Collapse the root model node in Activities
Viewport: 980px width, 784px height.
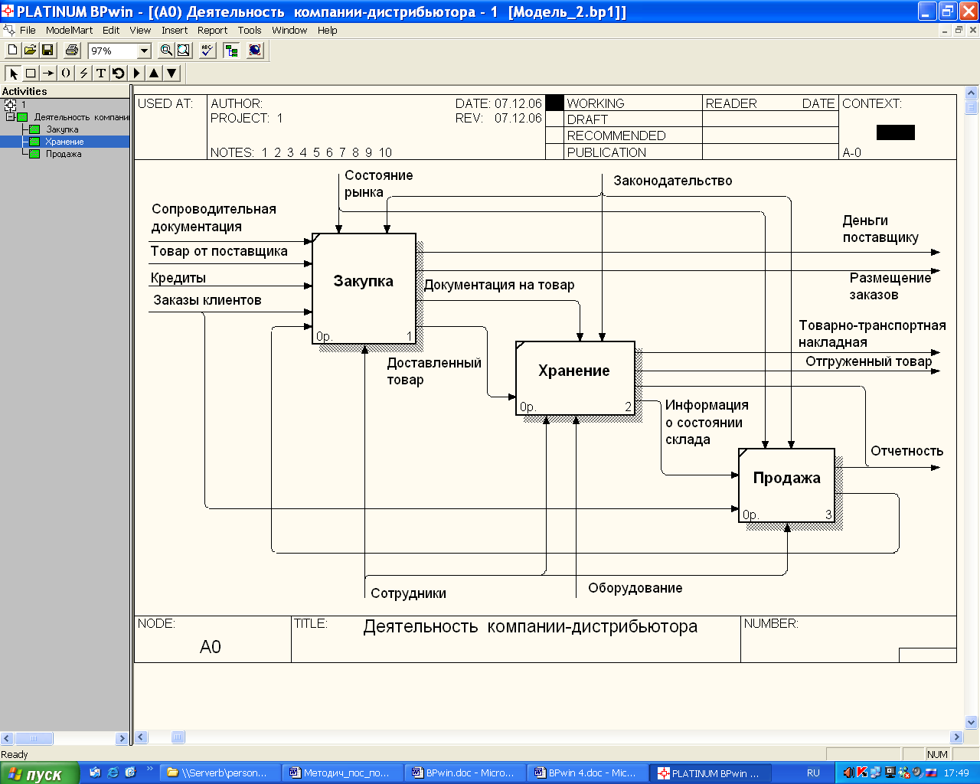click(10, 105)
